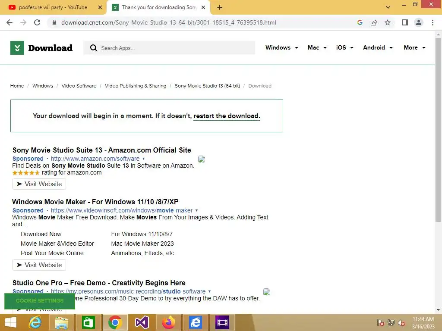442x331 pixels.
Task: Click Post Your Movie Online sitelink
Action: [x=52, y=253]
